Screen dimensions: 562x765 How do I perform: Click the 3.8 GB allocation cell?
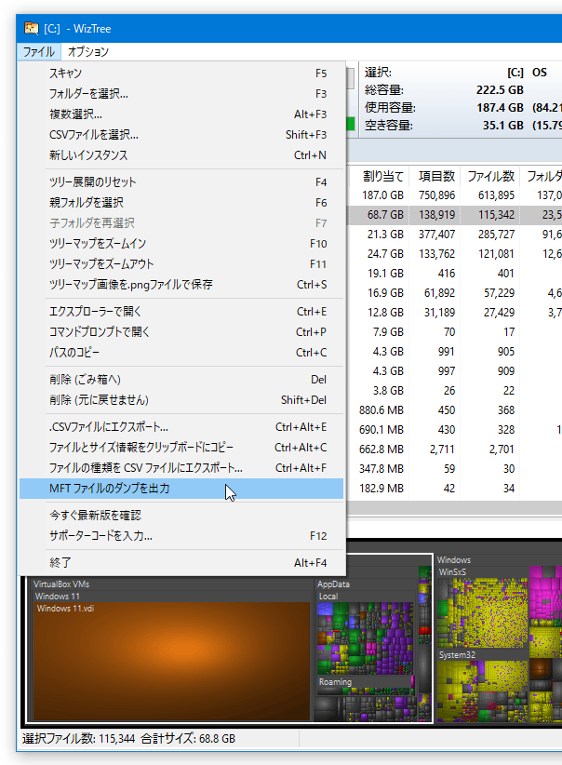click(x=388, y=390)
